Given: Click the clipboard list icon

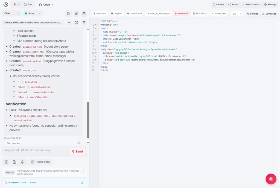Looking at the screenshot, I should (x=84, y=13).
